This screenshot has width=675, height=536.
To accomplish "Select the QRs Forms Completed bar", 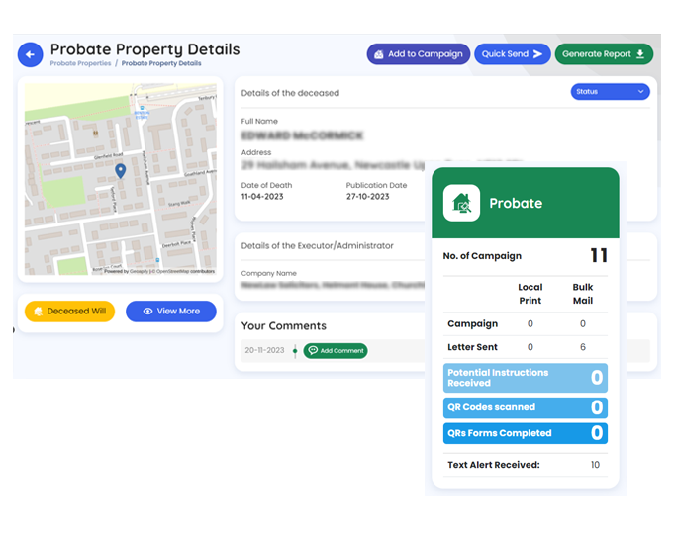I will (526, 433).
